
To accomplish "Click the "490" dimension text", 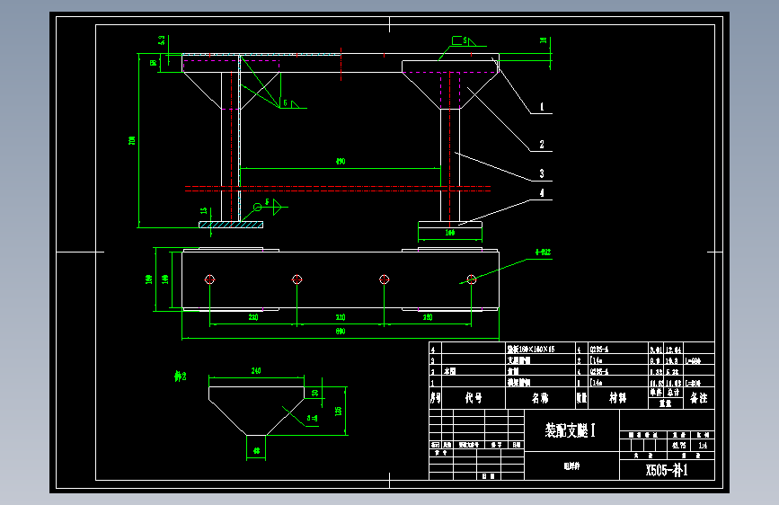I will [x=341, y=162].
